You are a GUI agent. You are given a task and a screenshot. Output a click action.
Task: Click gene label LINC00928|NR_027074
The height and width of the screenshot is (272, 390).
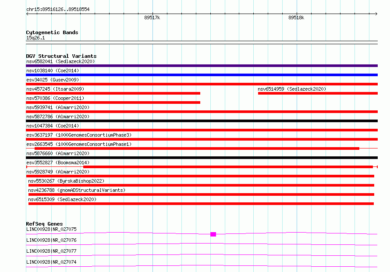[51, 262]
